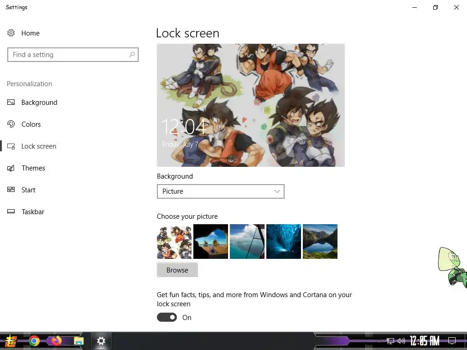Open File Explorer from the taskbar
The height and width of the screenshot is (350, 467).
78,341
